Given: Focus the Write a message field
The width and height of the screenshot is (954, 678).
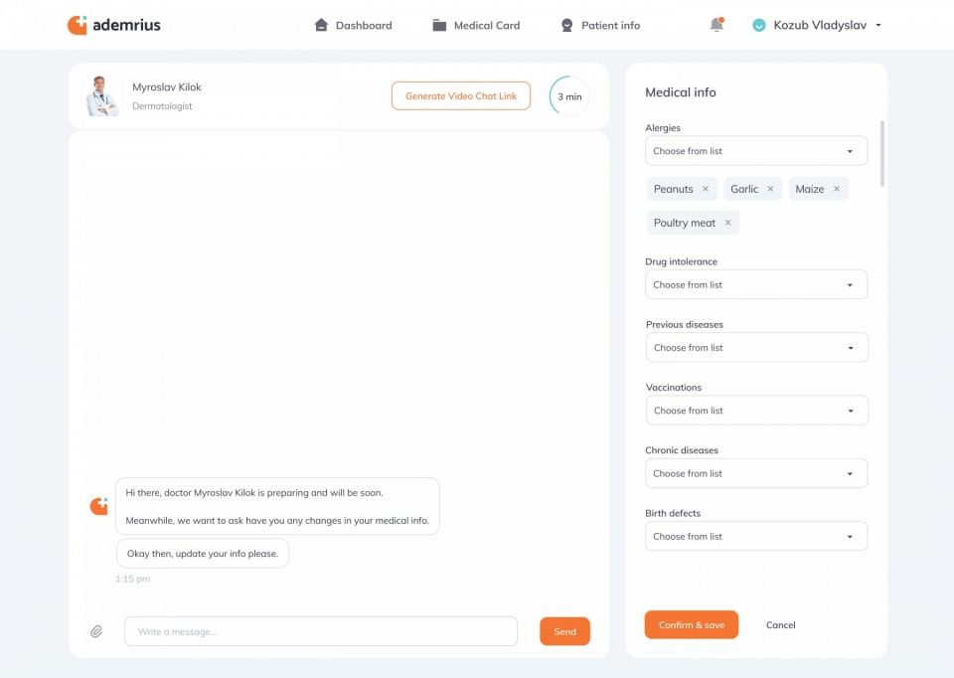Looking at the screenshot, I should click(x=320, y=631).
